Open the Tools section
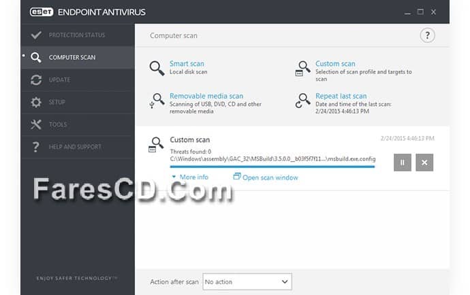The height and width of the screenshot is (295, 470). 78,124
